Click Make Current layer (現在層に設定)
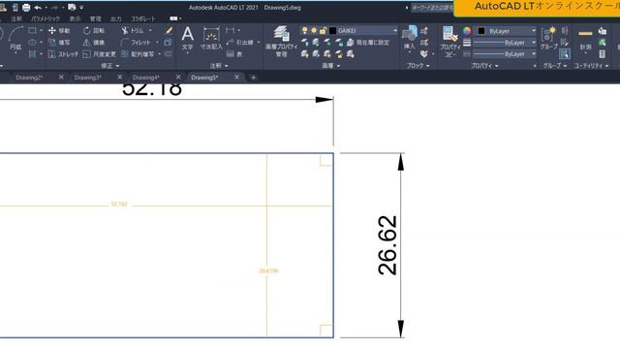Screen dimensions: 620x349 click(368, 43)
